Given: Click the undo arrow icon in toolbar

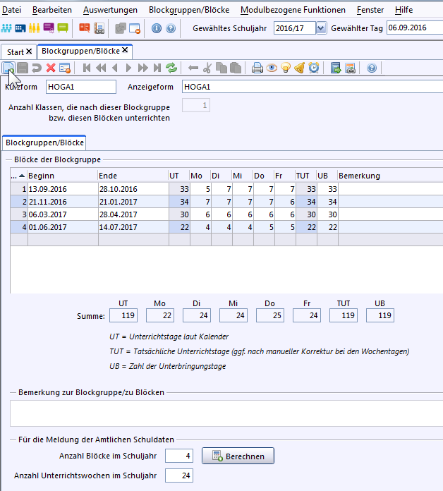Looking at the screenshot, I should pos(37,68).
